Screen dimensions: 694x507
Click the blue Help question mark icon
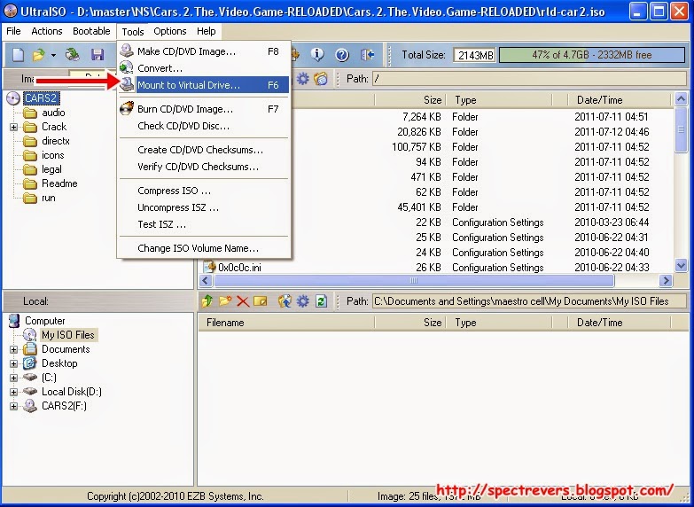click(342, 54)
